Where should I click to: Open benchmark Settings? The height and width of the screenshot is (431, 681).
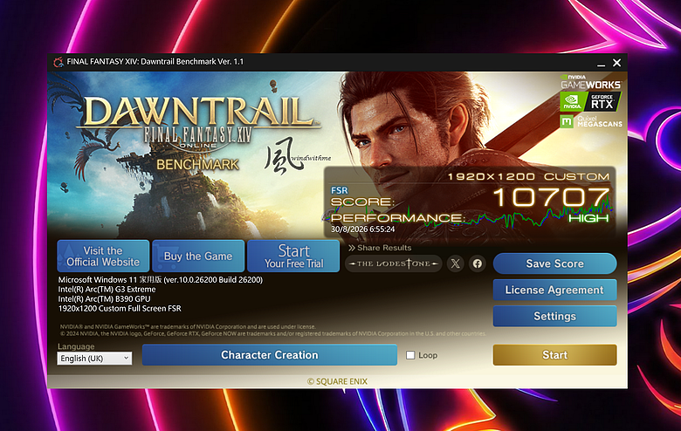[x=554, y=316]
